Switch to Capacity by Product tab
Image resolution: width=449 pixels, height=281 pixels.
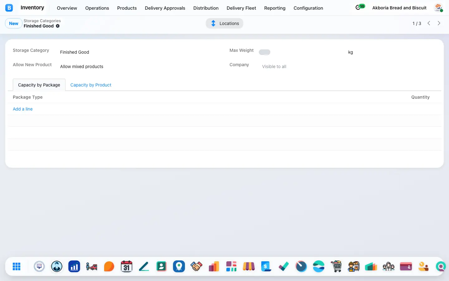tap(91, 85)
